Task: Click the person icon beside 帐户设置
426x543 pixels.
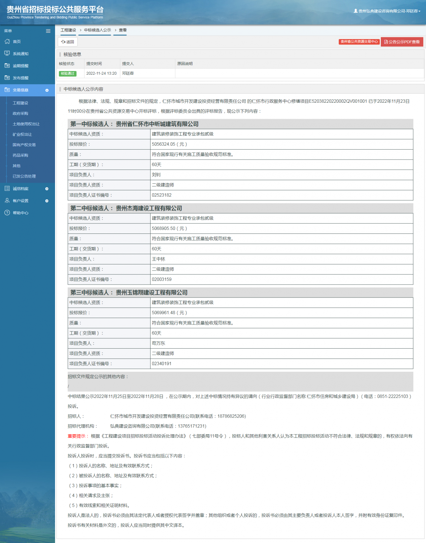Action: (7, 200)
